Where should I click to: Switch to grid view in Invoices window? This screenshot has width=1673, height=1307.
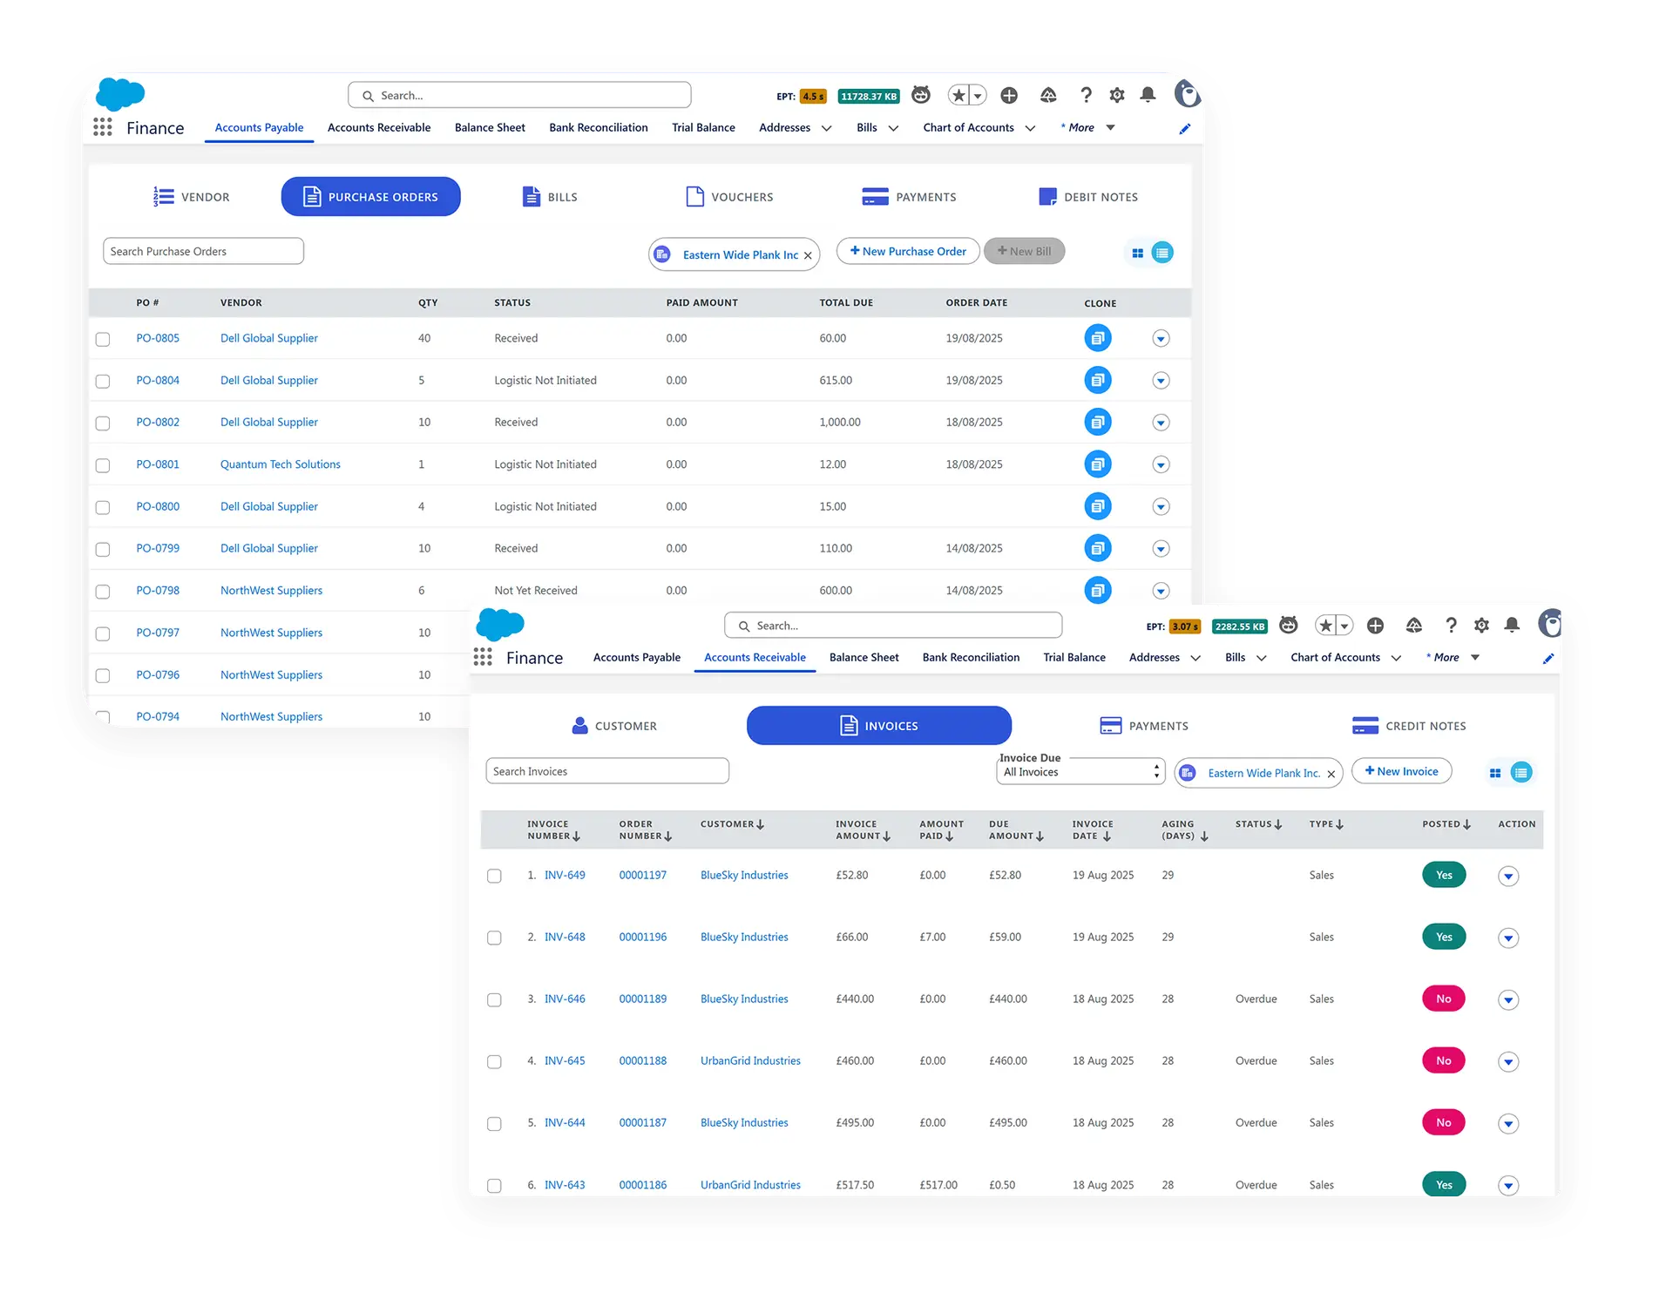click(x=1495, y=773)
